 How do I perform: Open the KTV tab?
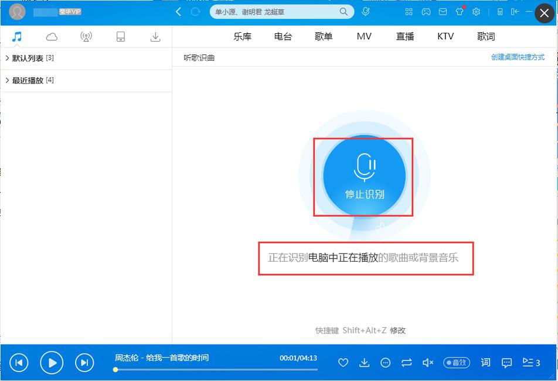click(x=445, y=36)
